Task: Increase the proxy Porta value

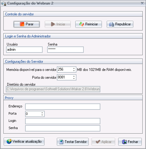Action: click(42, 113)
